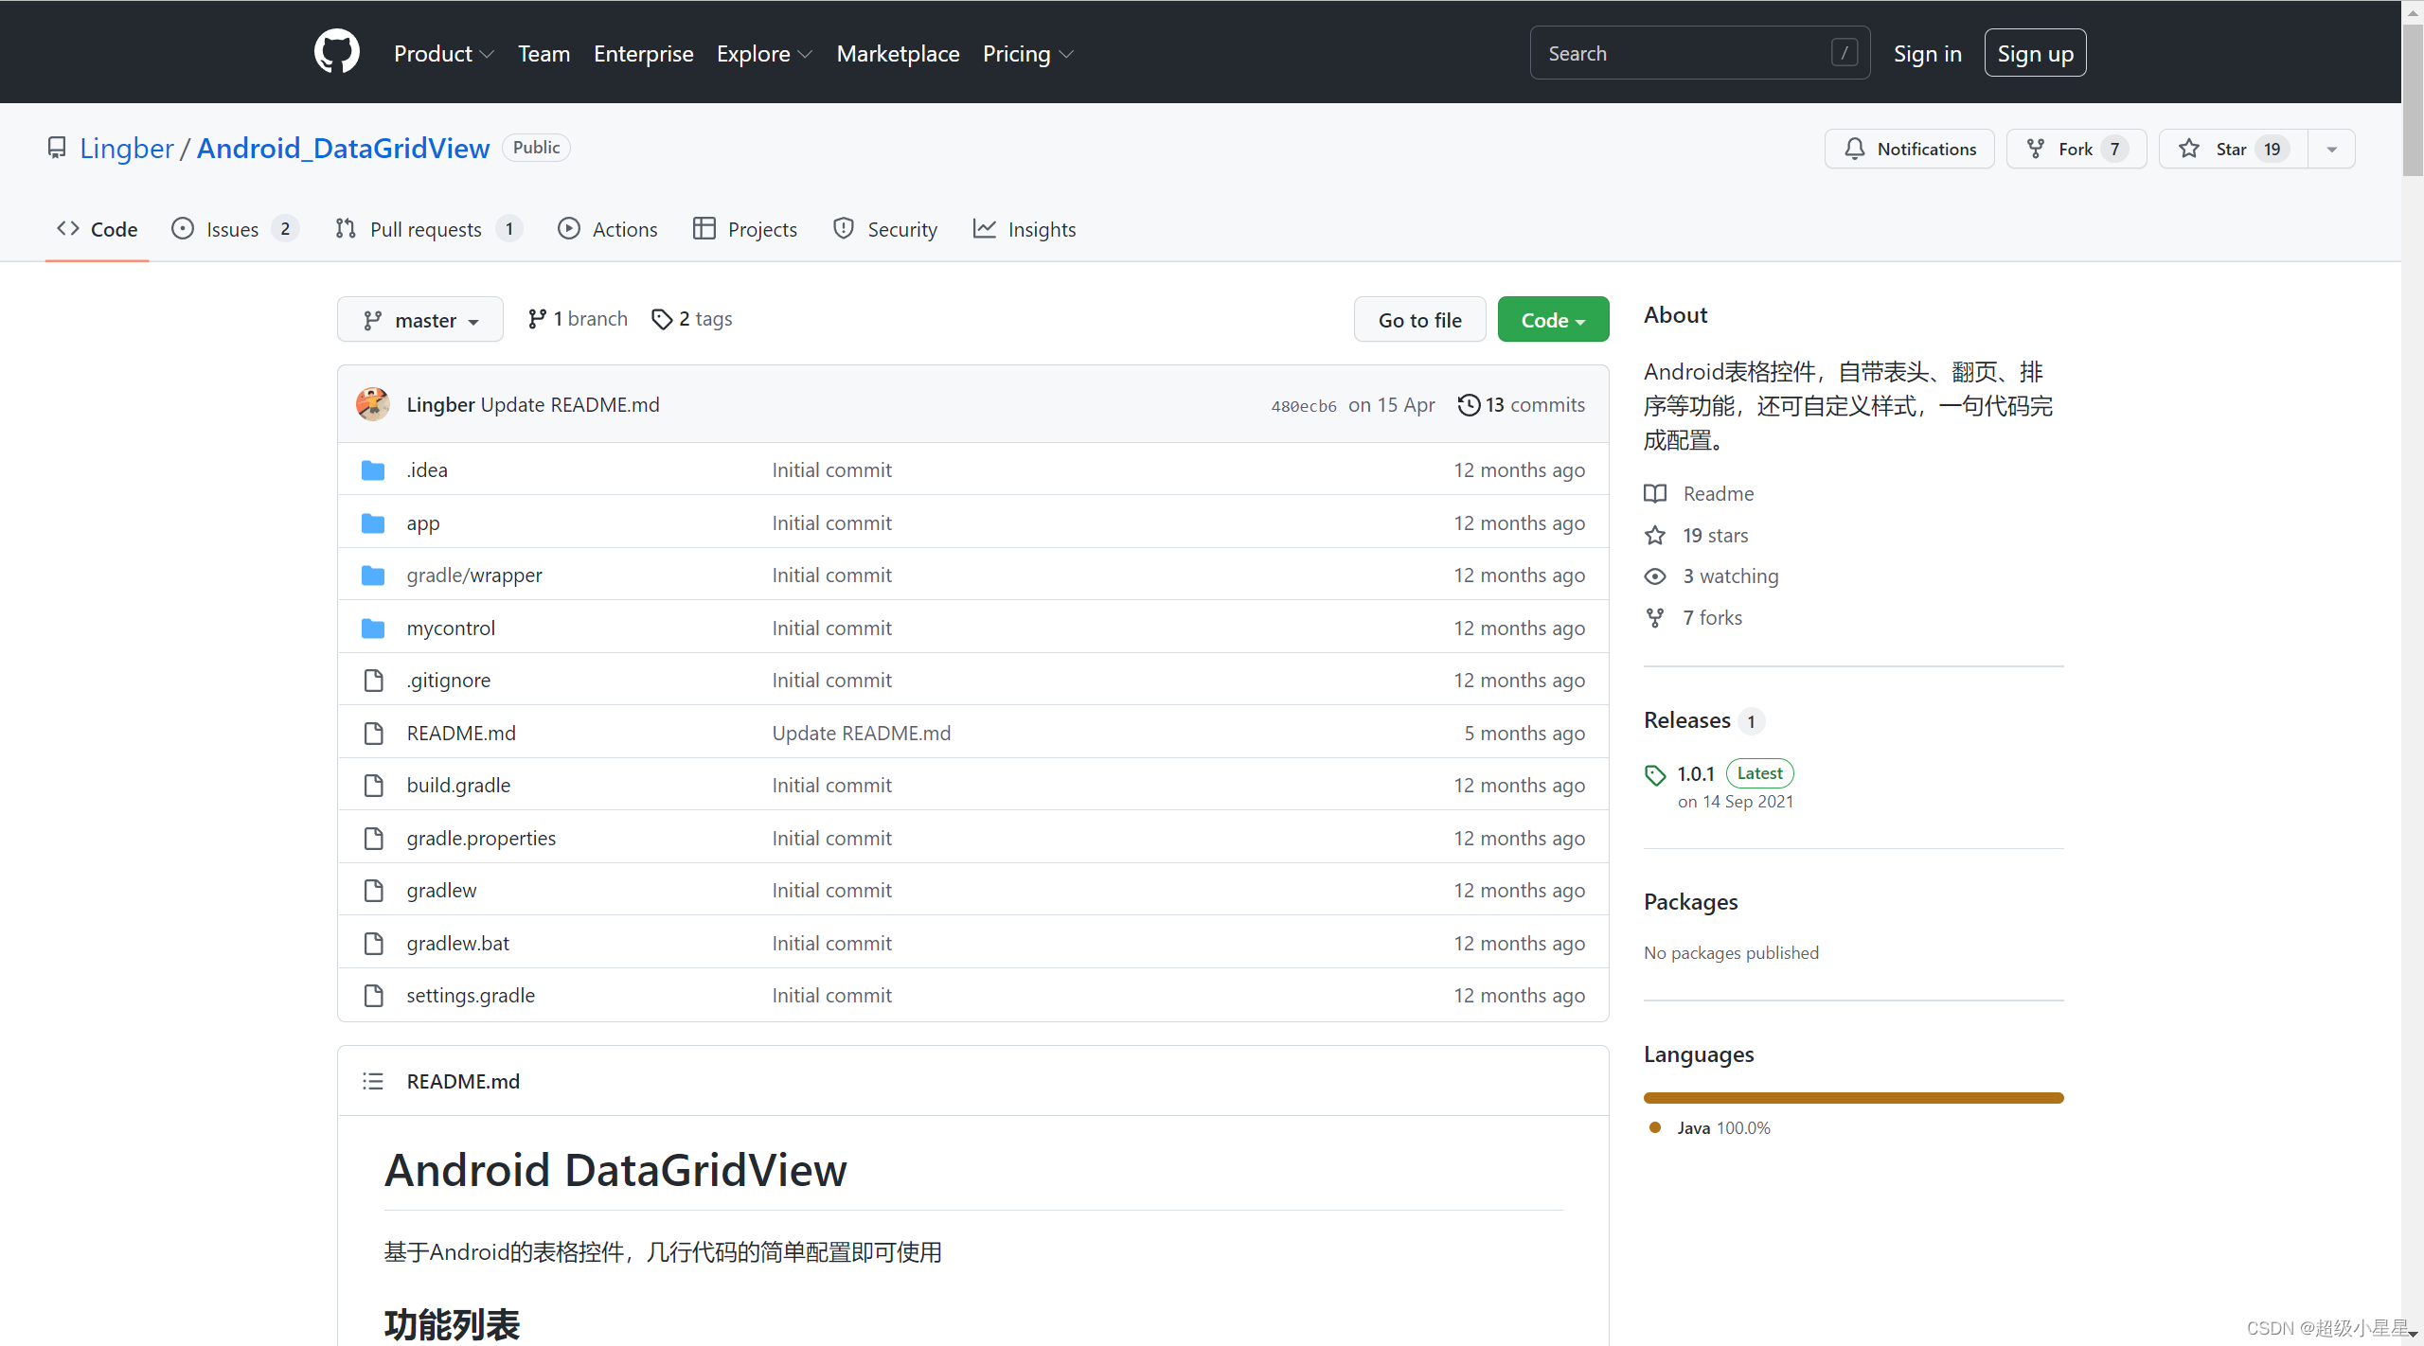
Task: Expand the Pricing menu
Action: click(x=1028, y=54)
